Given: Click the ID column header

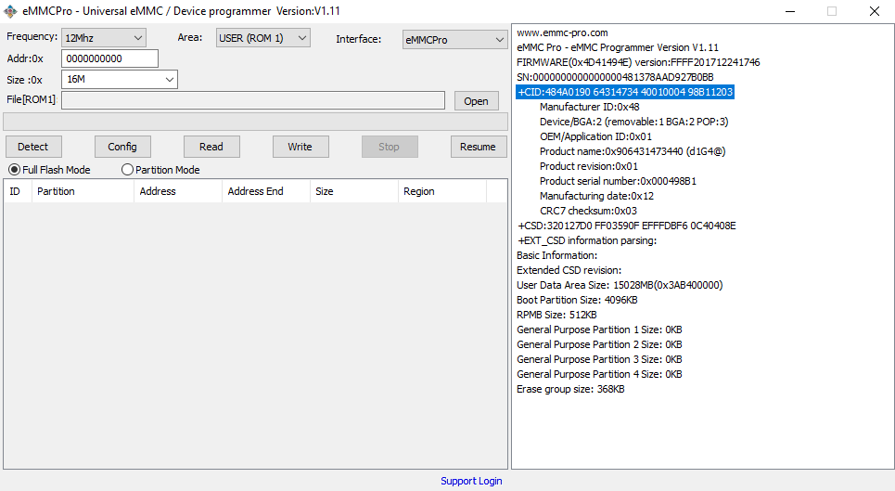Looking at the screenshot, I should [x=18, y=191].
